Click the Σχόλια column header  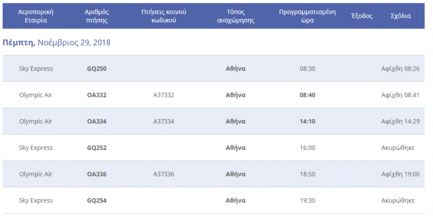(401, 16)
